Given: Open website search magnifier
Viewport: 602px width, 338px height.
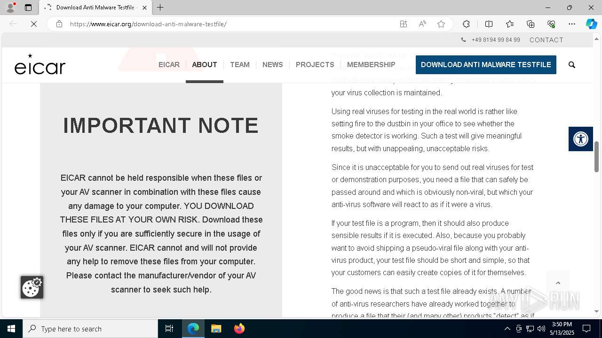Looking at the screenshot, I should [572, 65].
